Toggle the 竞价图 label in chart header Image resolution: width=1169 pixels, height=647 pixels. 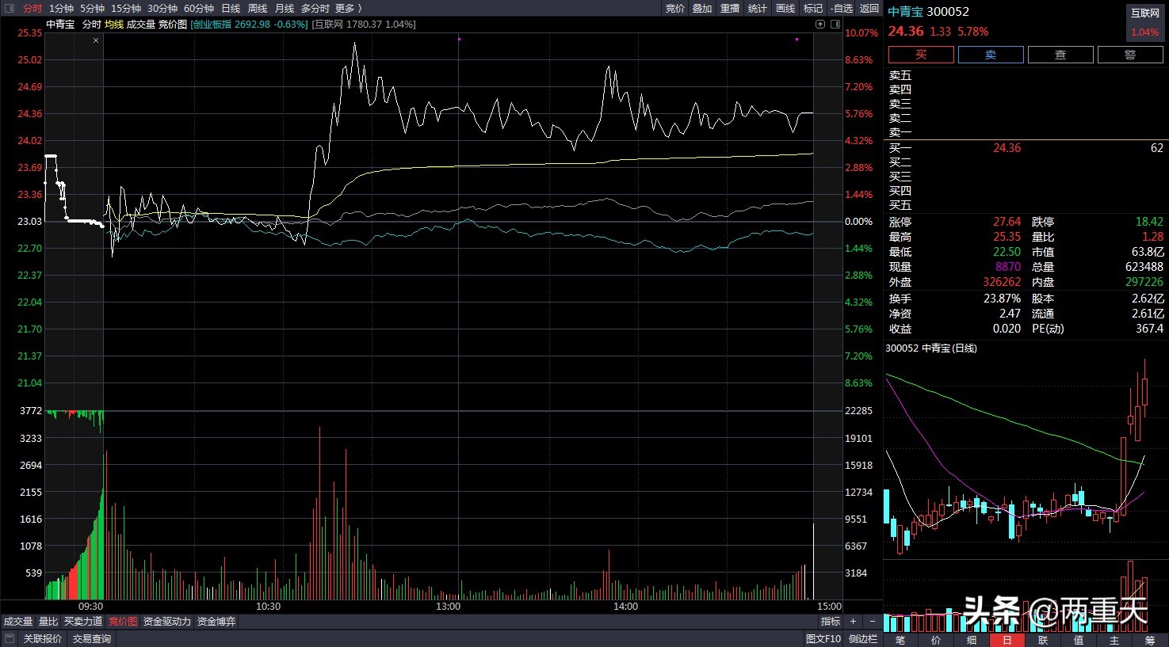coord(173,25)
